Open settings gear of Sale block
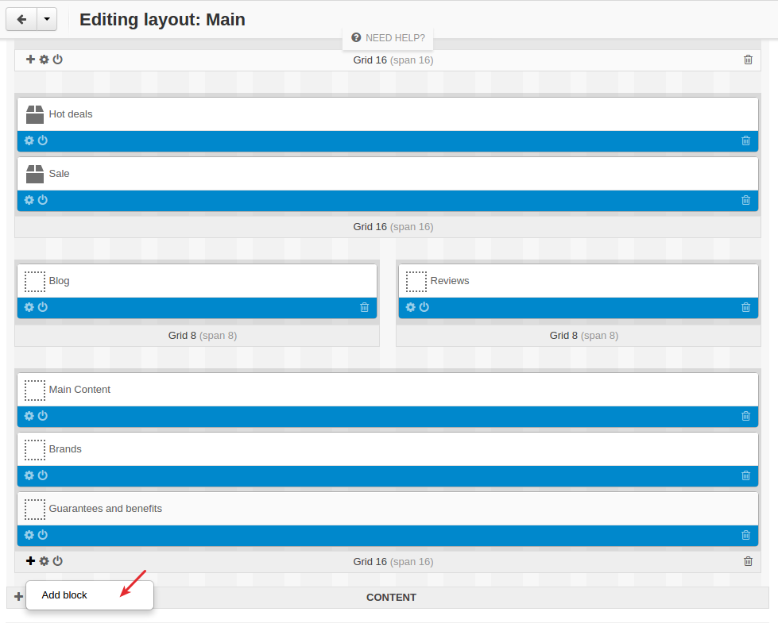This screenshot has height=631, width=778. click(x=29, y=200)
